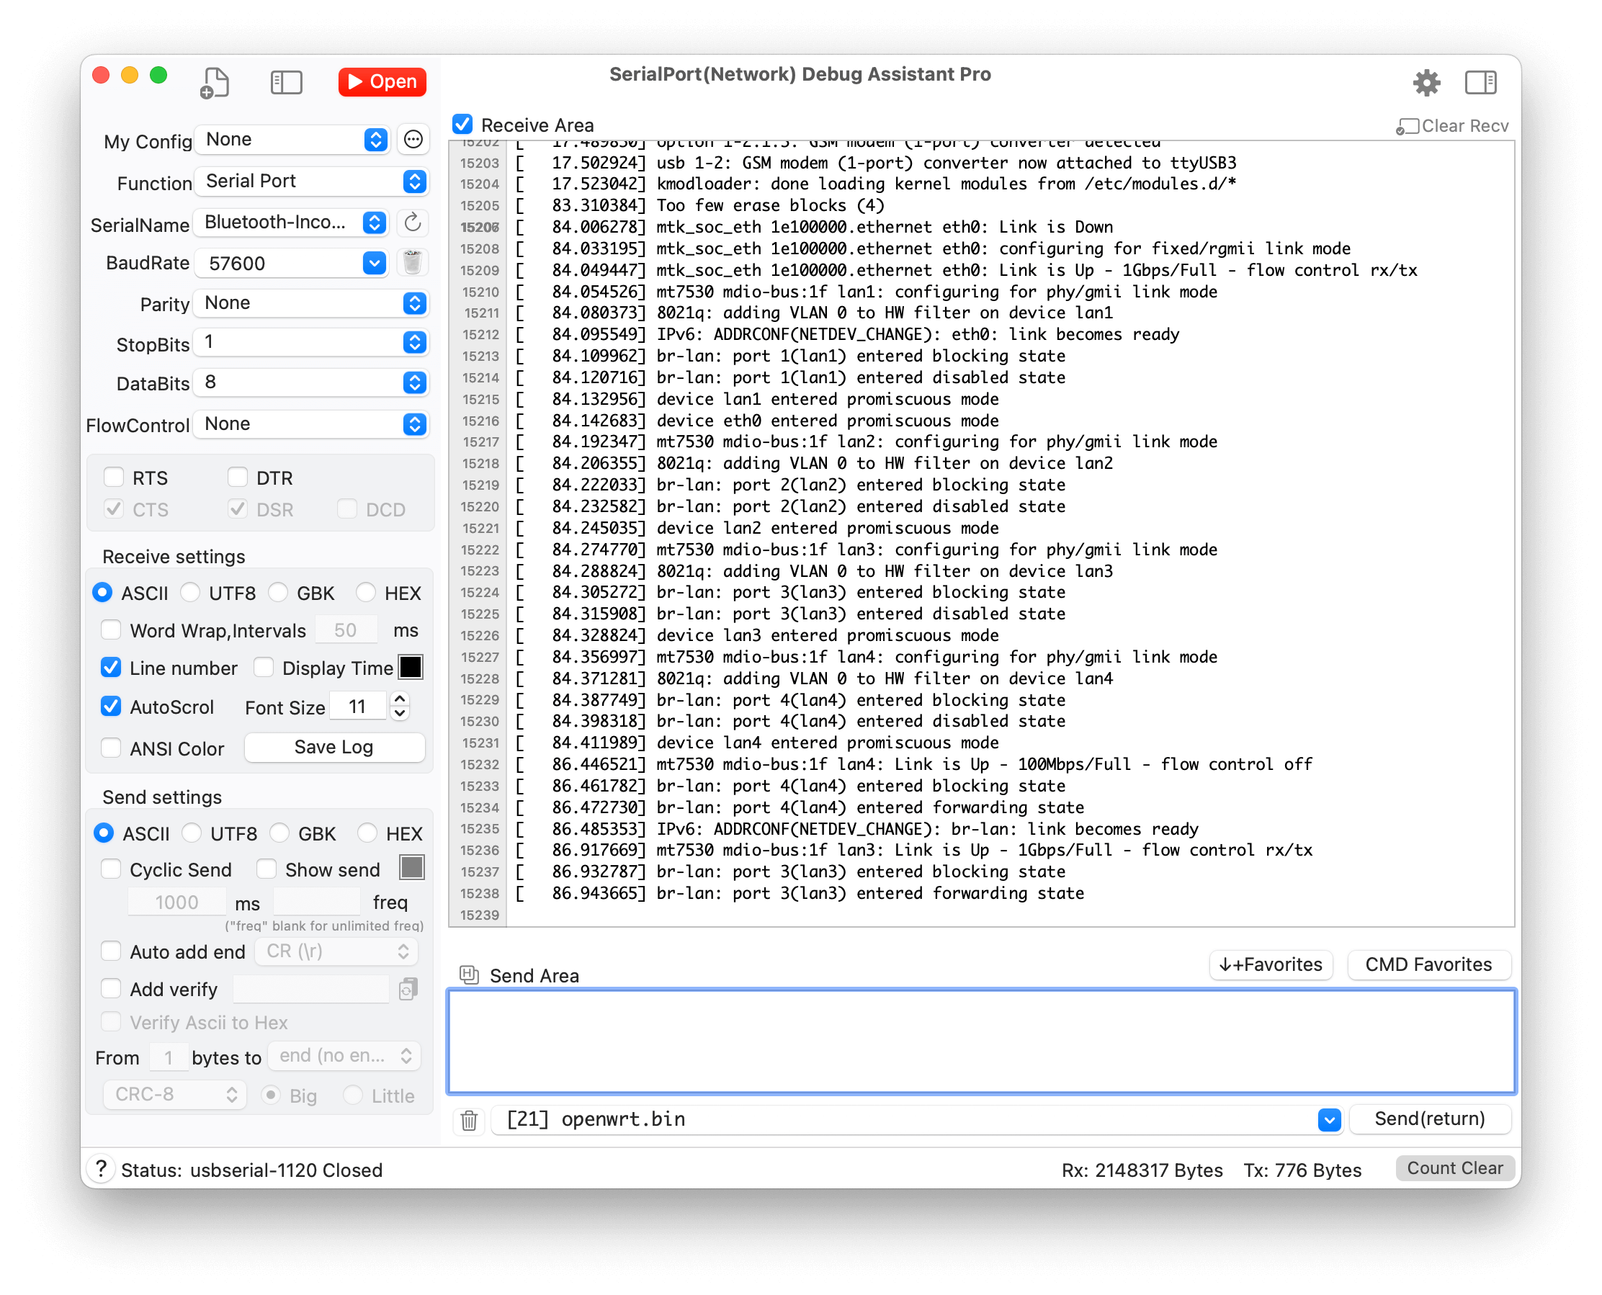Enable the ANSI Color checkbox

click(111, 748)
